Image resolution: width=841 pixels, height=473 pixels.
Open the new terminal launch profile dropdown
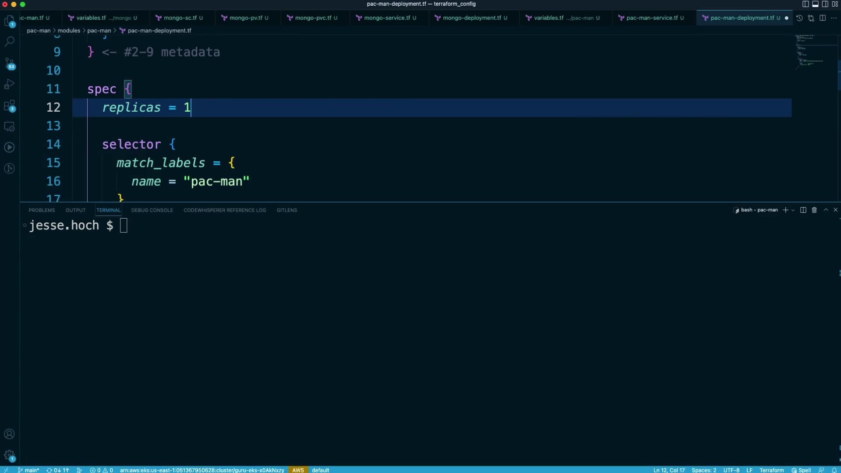coord(793,210)
